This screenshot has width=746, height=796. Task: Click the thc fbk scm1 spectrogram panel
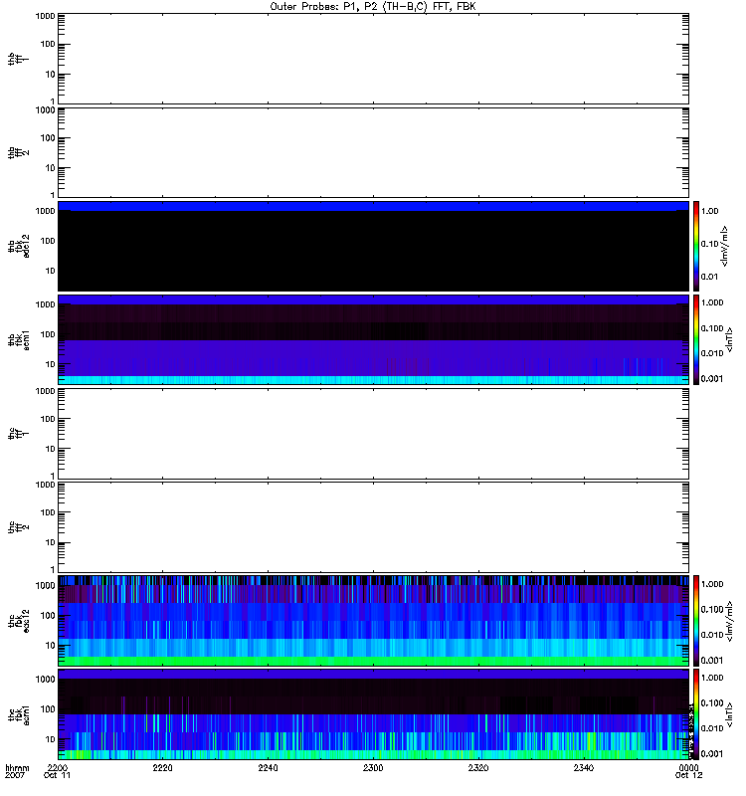pyautogui.click(x=373, y=714)
